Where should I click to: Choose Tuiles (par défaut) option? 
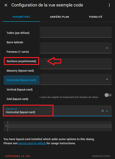(21, 33)
